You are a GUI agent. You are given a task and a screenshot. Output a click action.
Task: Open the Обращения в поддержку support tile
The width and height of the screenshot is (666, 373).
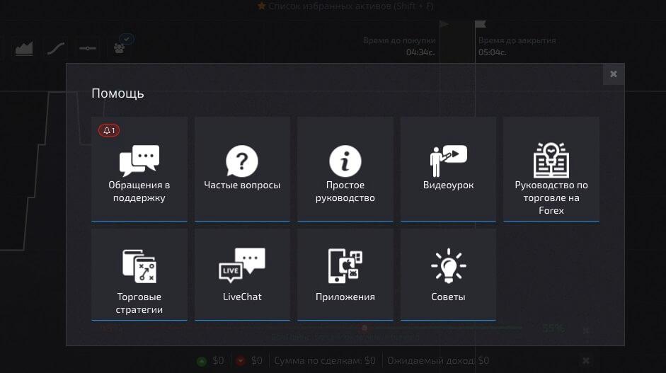point(139,169)
